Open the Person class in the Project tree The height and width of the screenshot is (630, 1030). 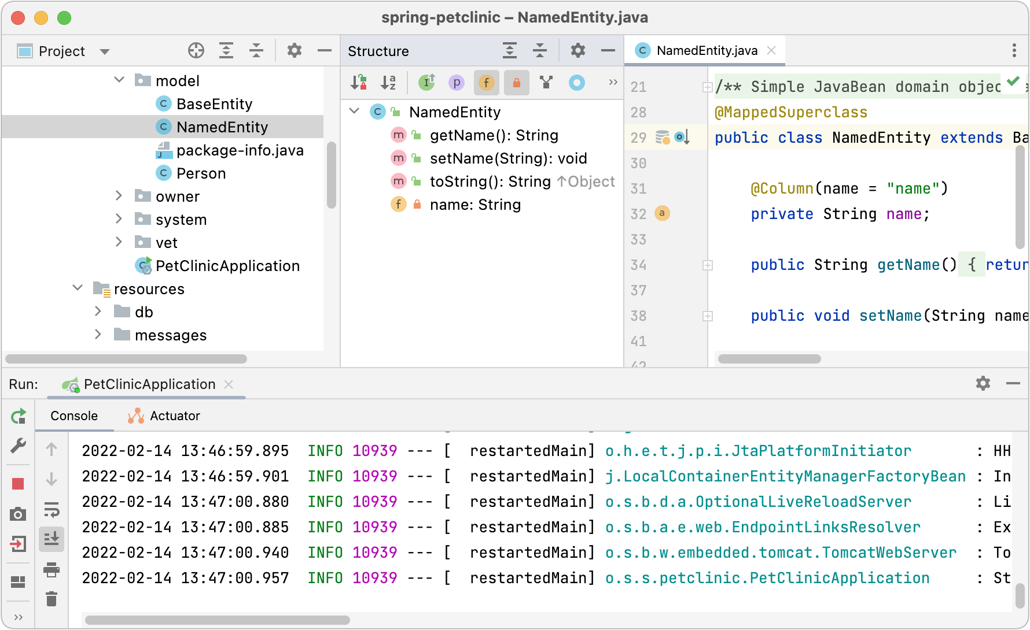click(x=191, y=173)
